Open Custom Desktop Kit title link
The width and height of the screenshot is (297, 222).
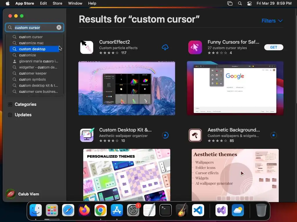tap(125, 130)
